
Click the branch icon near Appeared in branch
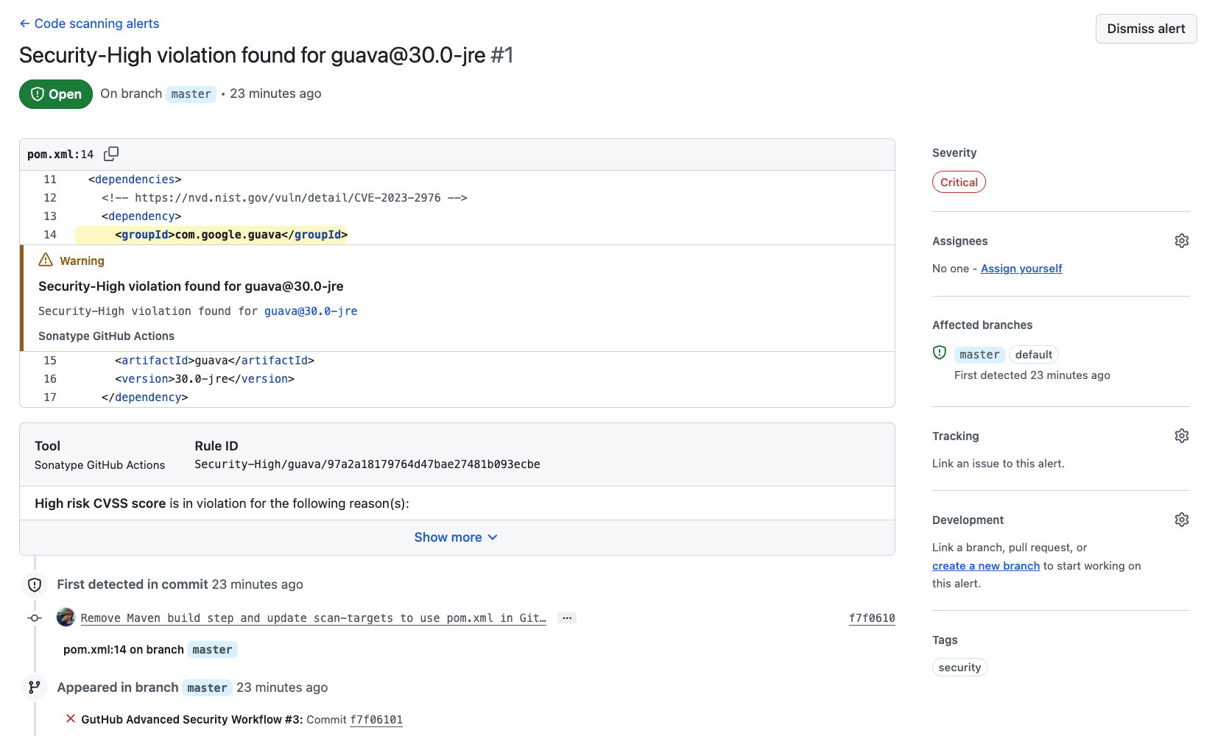coord(35,687)
